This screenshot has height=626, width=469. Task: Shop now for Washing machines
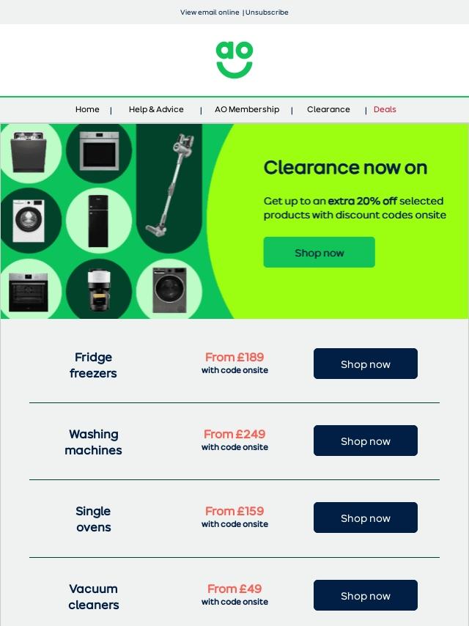pos(365,441)
